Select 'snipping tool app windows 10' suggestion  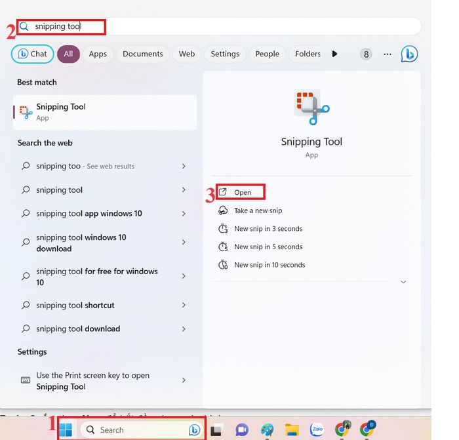click(x=89, y=214)
